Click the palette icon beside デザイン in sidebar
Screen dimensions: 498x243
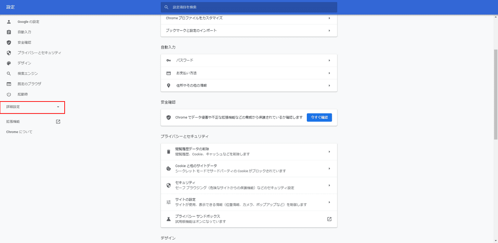coord(9,63)
